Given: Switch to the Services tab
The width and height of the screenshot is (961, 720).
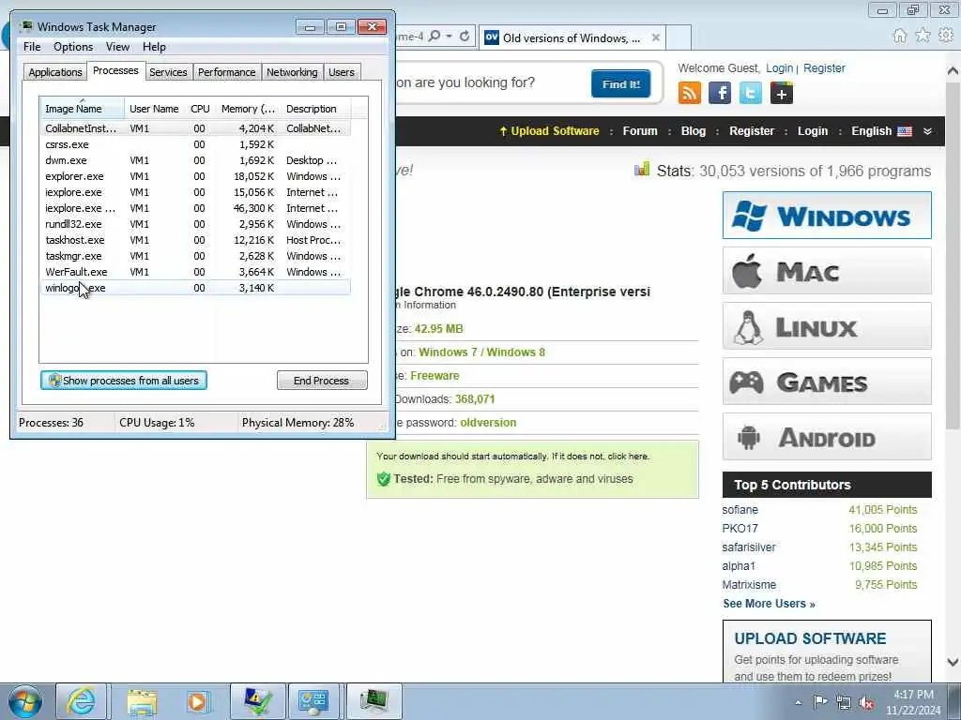Looking at the screenshot, I should (168, 72).
